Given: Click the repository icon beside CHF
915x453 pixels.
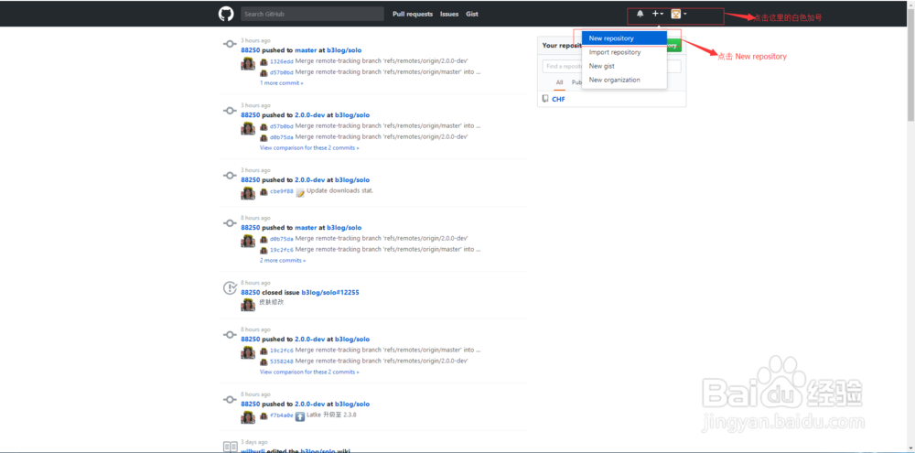Looking at the screenshot, I should pyautogui.click(x=545, y=99).
